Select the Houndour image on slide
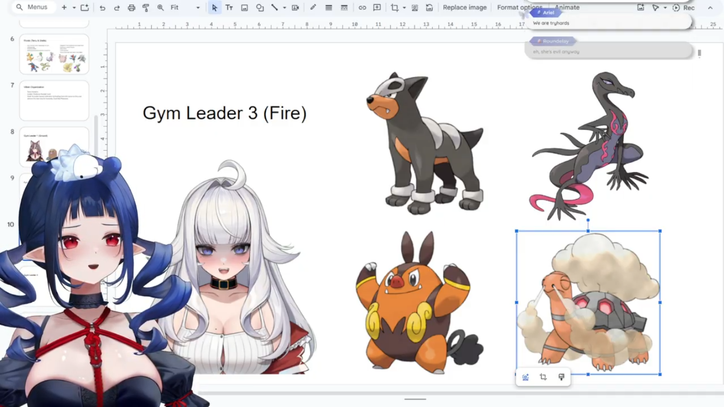 pyautogui.click(x=425, y=143)
